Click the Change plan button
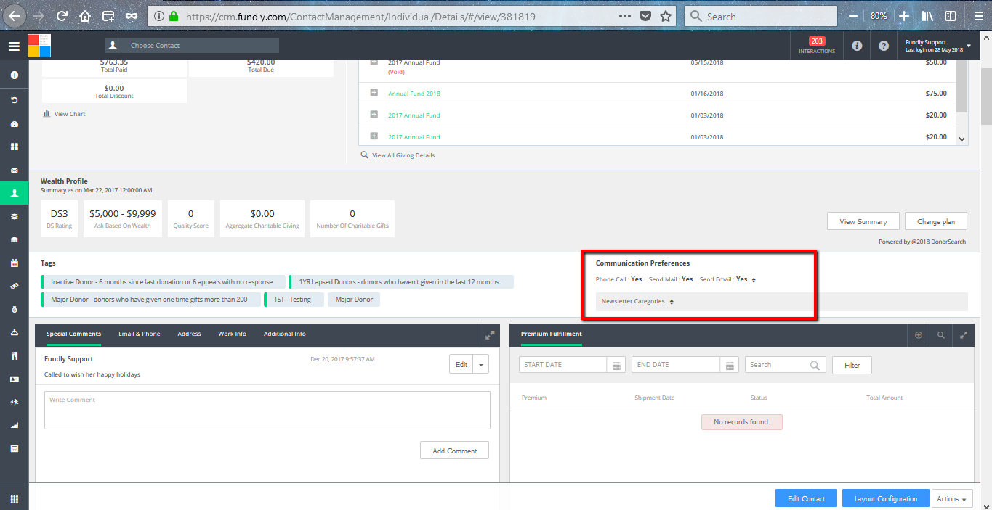The image size is (992, 510). click(x=936, y=221)
